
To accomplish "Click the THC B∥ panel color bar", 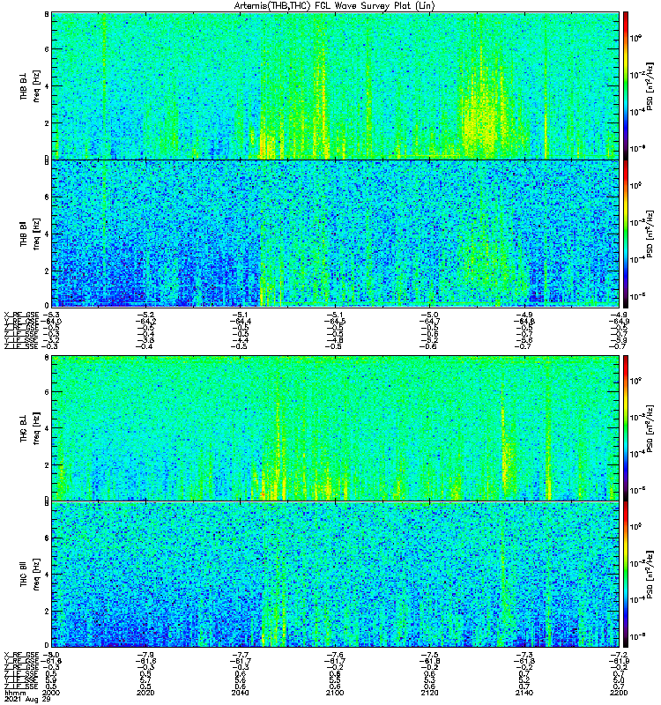I will pos(626,575).
